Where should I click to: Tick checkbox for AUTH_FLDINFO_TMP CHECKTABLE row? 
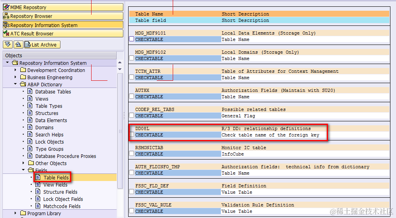(x=132, y=173)
